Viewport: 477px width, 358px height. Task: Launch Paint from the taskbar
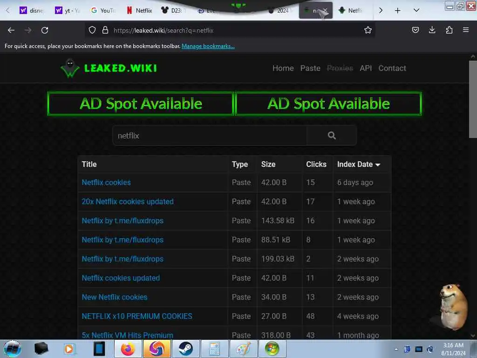[x=243, y=349]
